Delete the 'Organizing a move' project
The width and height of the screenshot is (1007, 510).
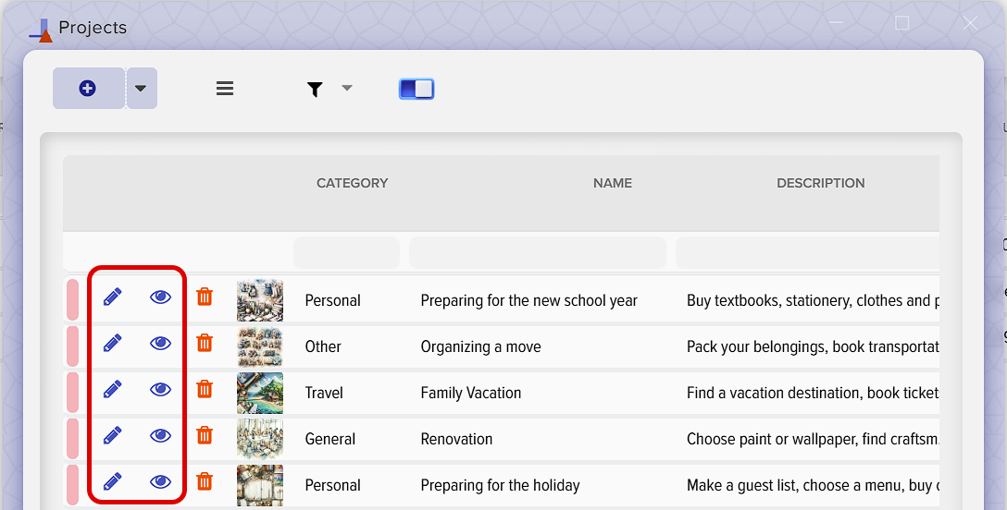click(205, 343)
